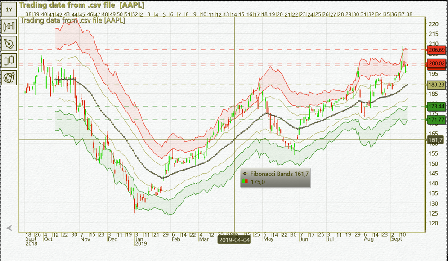
Task: Click Fibonacci Bands 161,7 tooltip row
Action: pos(275,174)
